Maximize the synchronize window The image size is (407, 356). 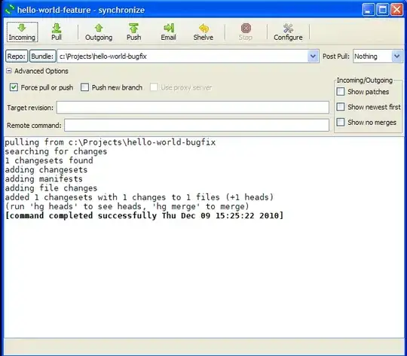[x=383, y=10]
